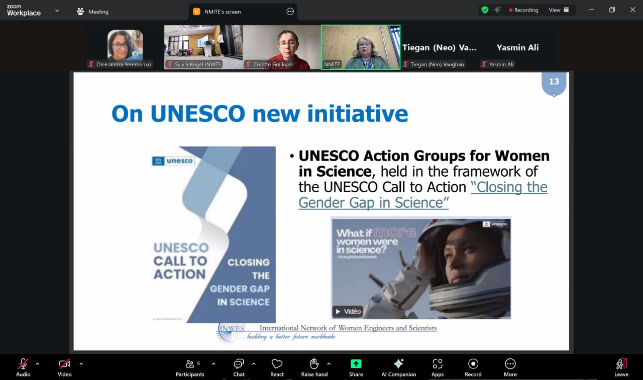The width and height of the screenshot is (643, 380).
Task: Open the Zoom Workplace dropdown chevron
Action: tap(57, 11)
